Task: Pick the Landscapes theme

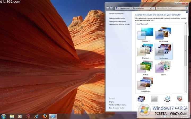Action: coord(163,51)
